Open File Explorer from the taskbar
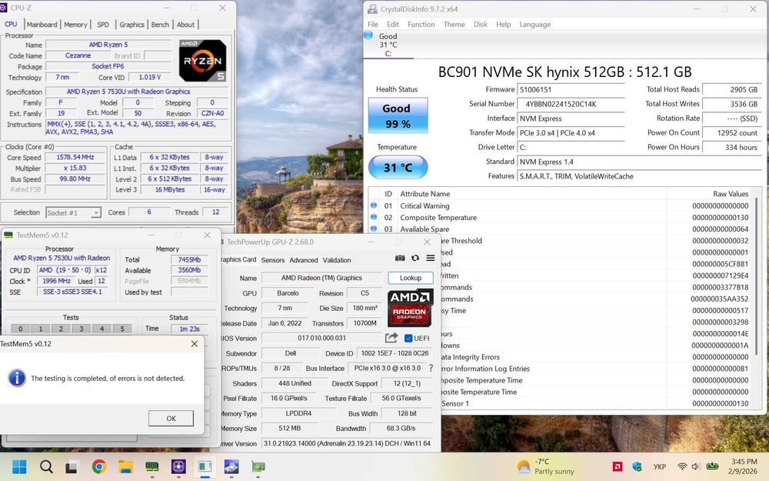The height and width of the screenshot is (481, 769). click(x=125, y=466)
